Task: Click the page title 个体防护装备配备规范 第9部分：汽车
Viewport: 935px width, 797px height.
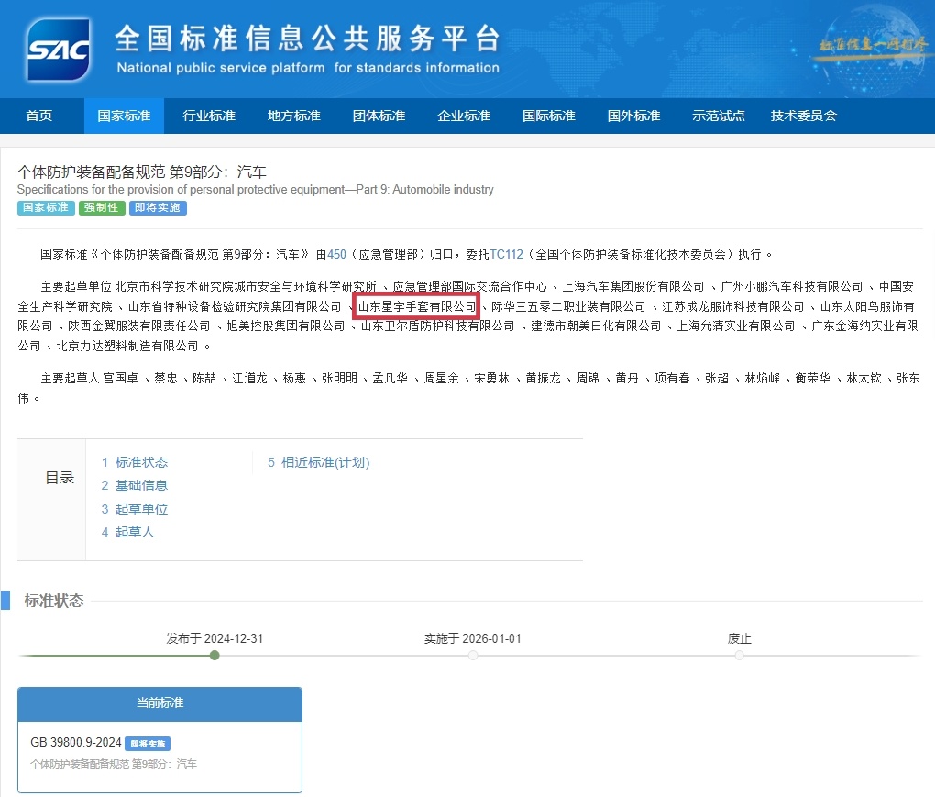Action: [141, 172]
